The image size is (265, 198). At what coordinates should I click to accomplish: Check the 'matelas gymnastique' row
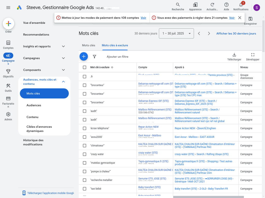click(85, 163)
